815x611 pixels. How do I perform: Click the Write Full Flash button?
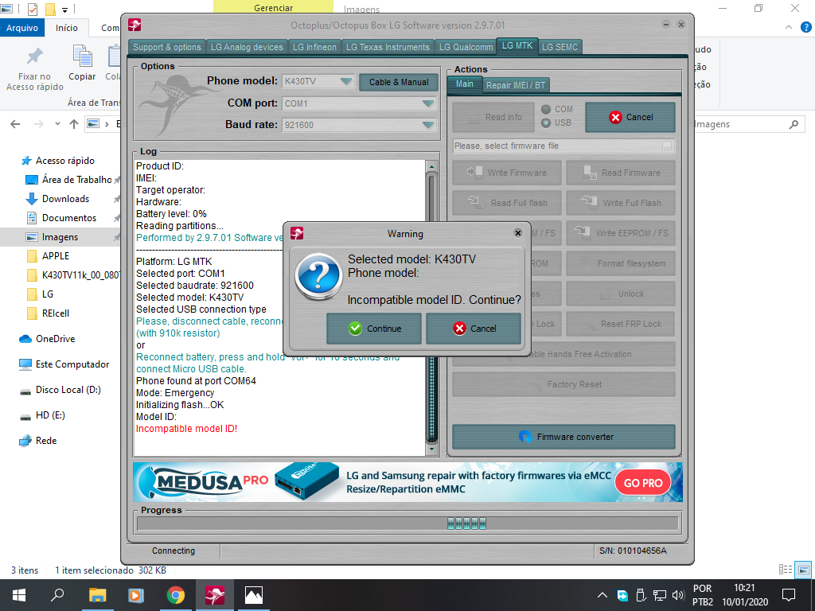pyautogui.click(x=621, y=203)
